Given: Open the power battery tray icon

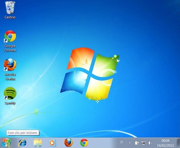Looking at the screenshot, I should coord(137,143).
